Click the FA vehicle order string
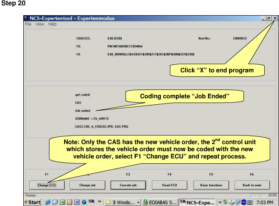279x206 pixels. click(x=151, y=54)
